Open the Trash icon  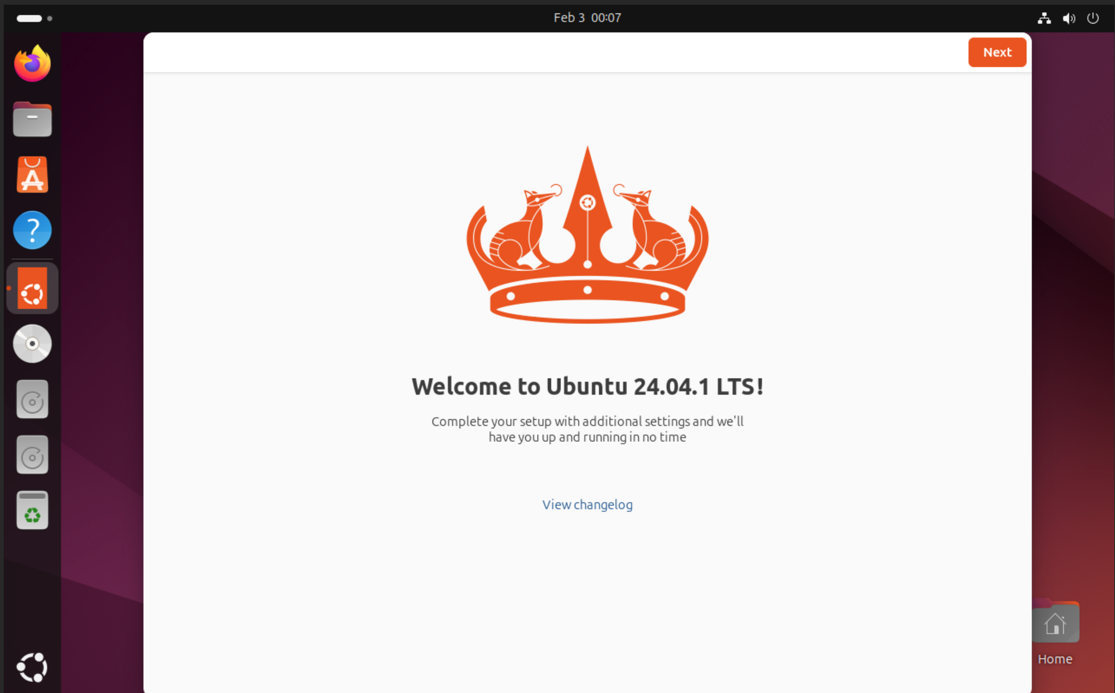click(x=32, y=510)
